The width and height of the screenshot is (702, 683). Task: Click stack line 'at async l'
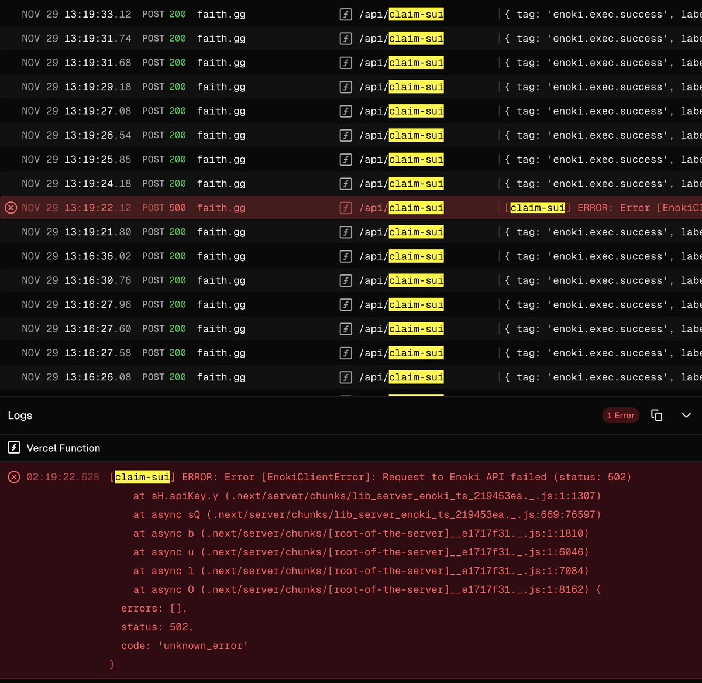click(x=361, y=571)
